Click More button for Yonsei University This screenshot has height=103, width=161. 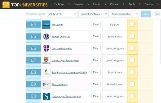tap(96, 36)
